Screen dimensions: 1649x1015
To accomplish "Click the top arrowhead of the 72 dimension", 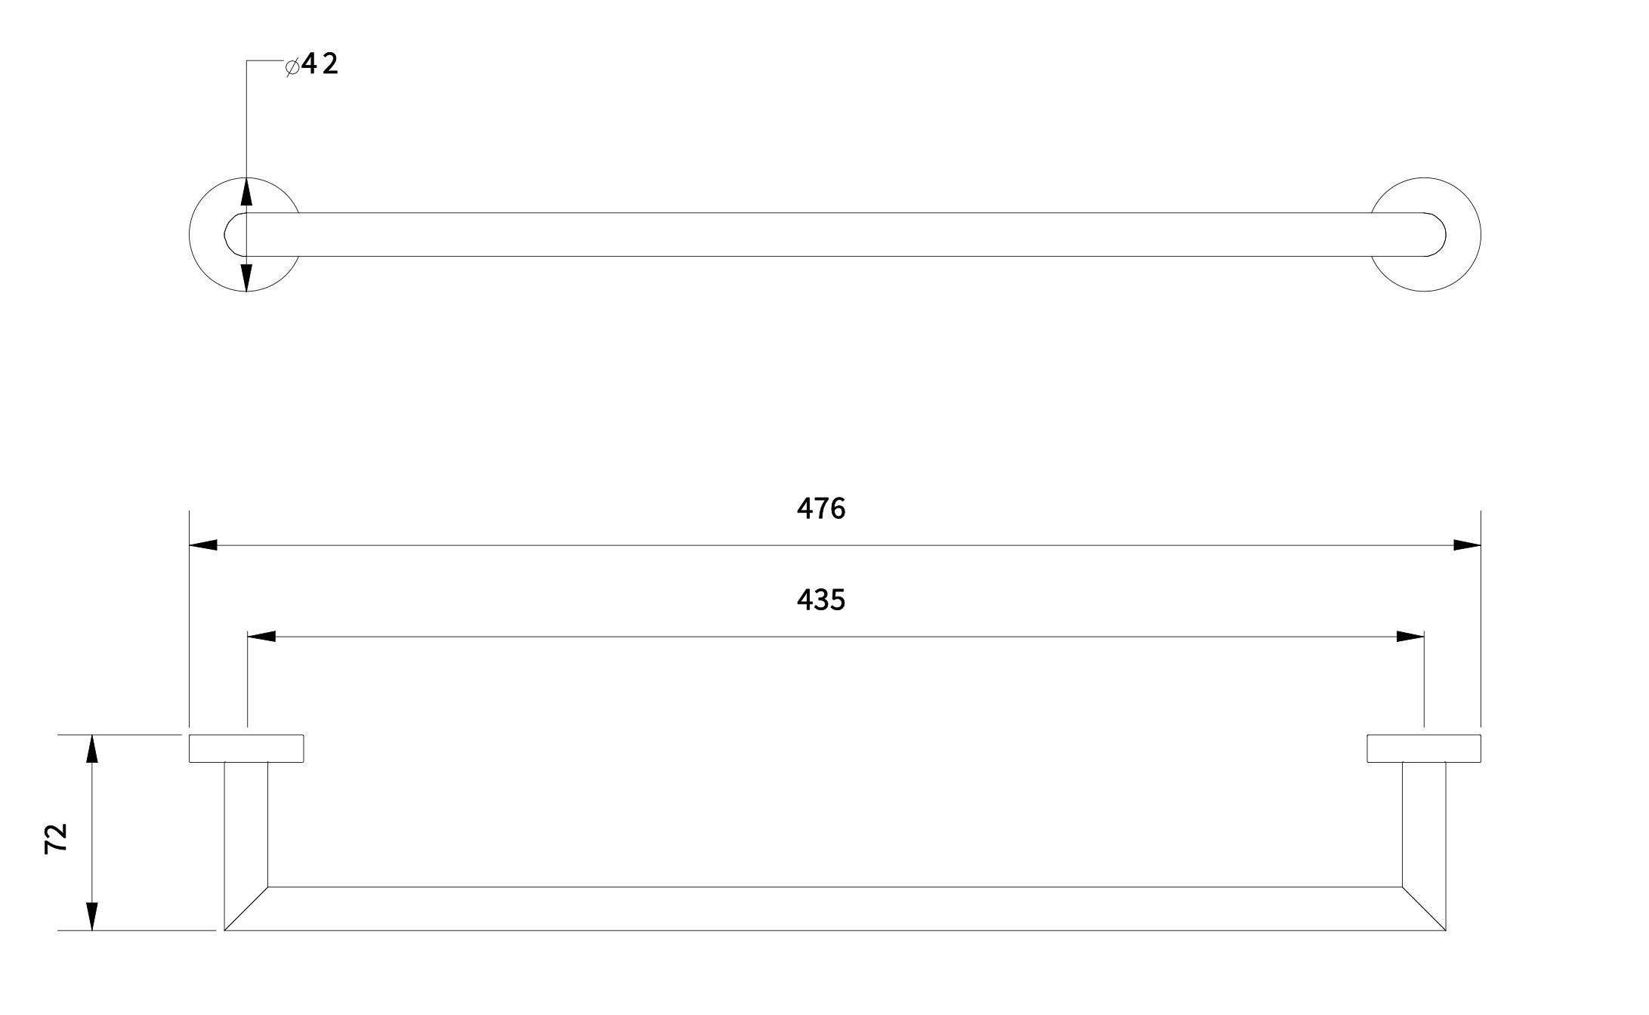I will point(92,749).
